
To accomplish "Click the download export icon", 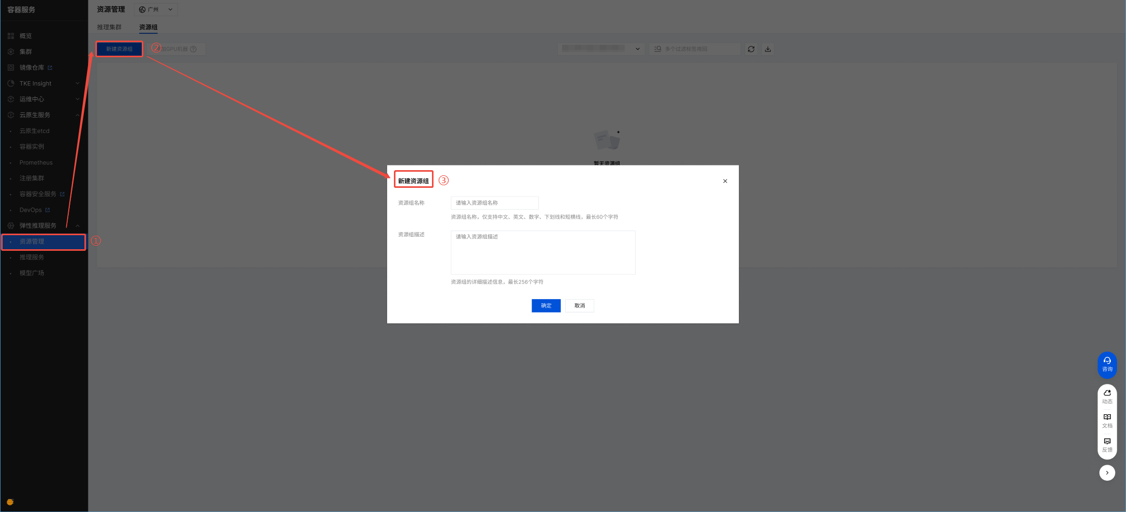I will click(768, 49).
